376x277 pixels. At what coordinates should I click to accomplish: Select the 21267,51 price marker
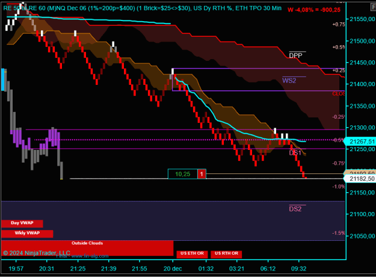360,142
